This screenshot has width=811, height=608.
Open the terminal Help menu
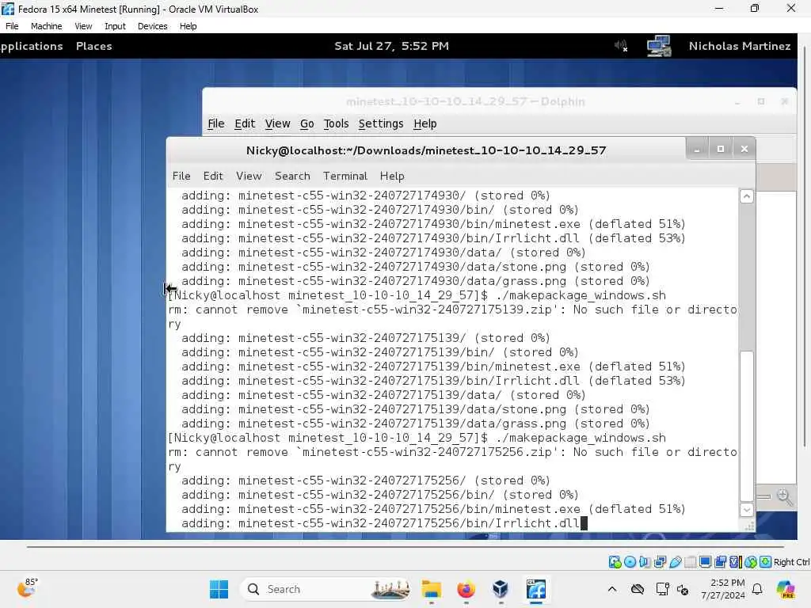point(392,176)
